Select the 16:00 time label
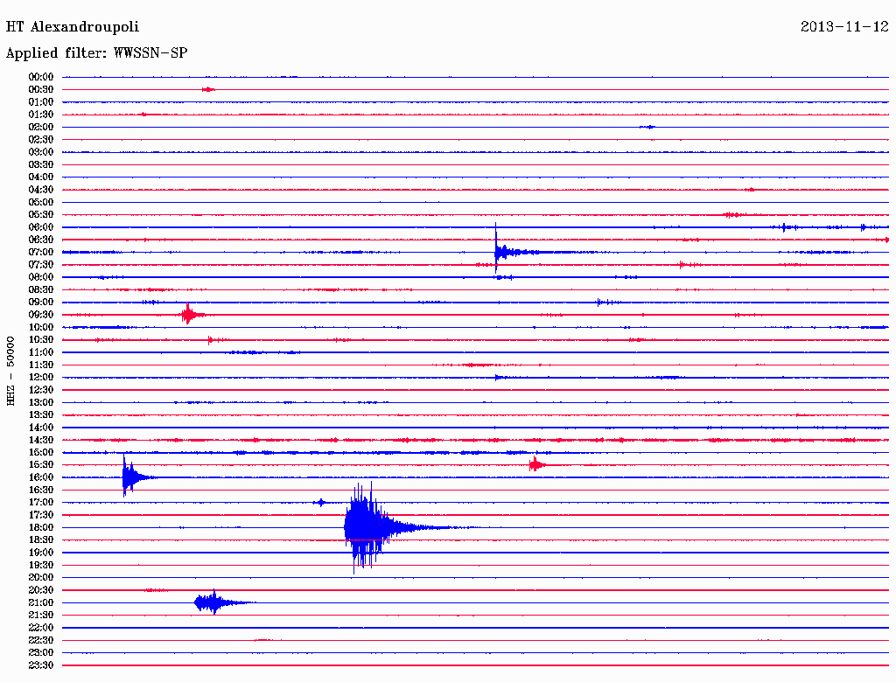This screenshot has width=896, height=682. (x=41, y=477)
